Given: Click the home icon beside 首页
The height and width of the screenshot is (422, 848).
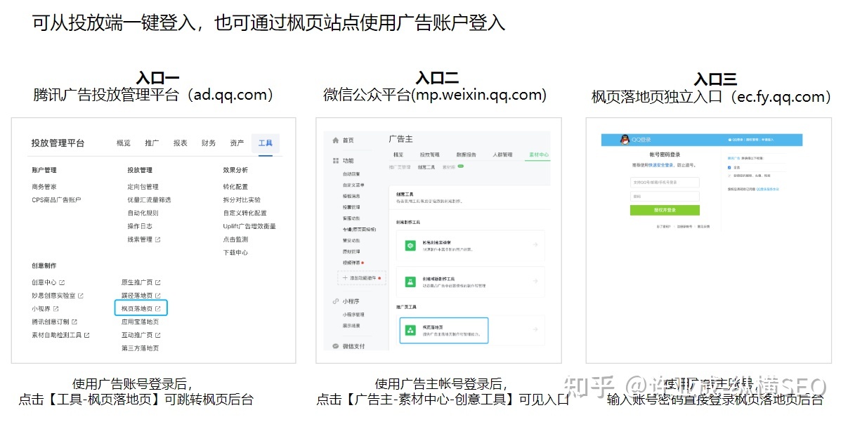Looking at the screenshot, I should coord(335,140).
